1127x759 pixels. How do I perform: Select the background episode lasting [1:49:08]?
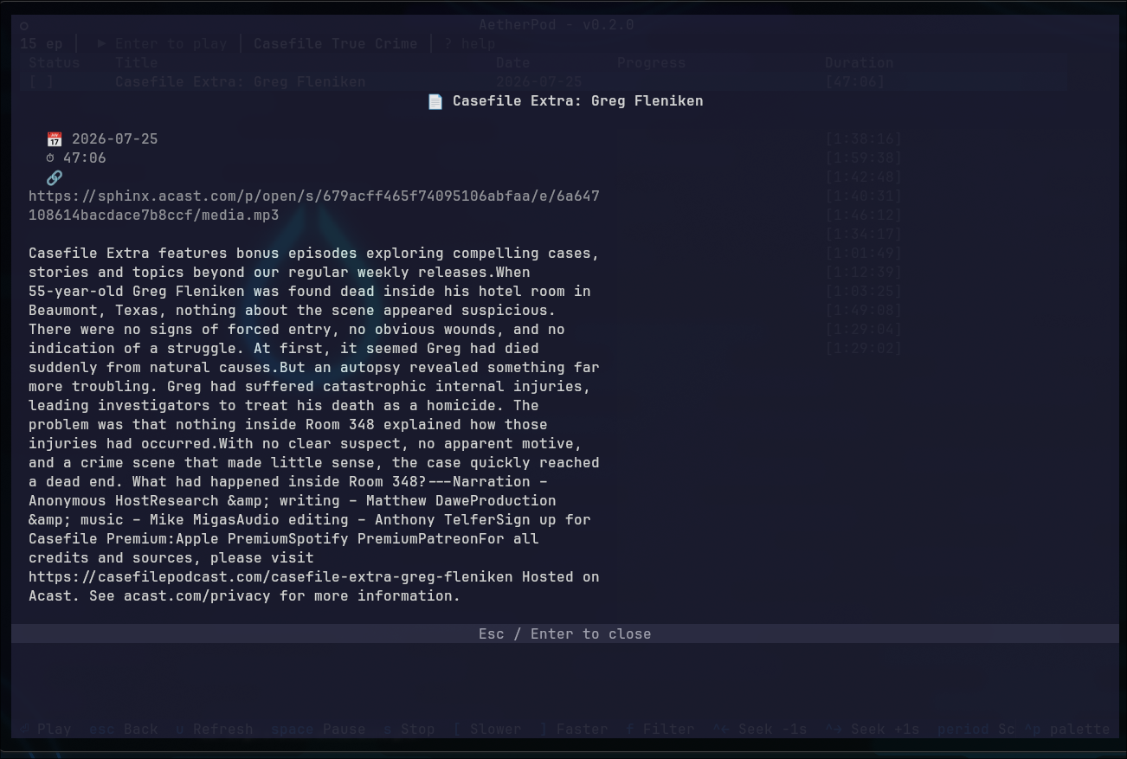click(864, 310)
